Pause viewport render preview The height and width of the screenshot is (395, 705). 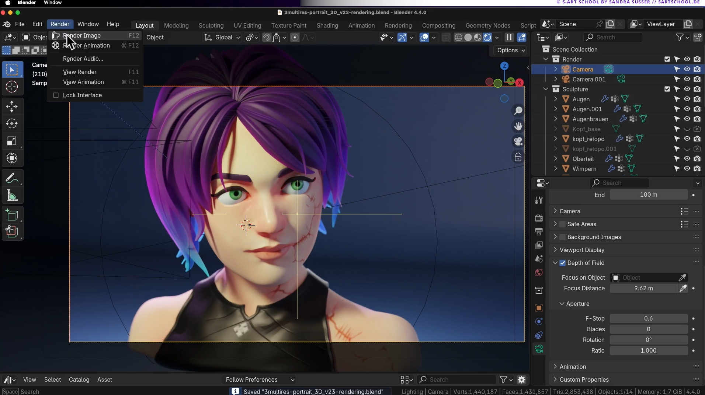click(x=509, y=37)
